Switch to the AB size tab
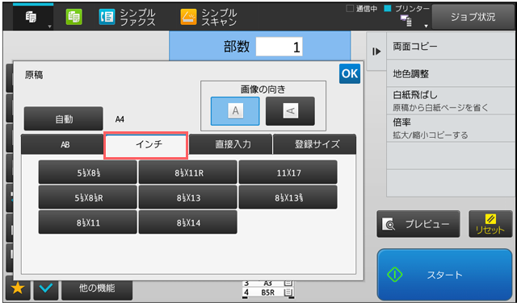The image size is (517, 303). [62, 144]
